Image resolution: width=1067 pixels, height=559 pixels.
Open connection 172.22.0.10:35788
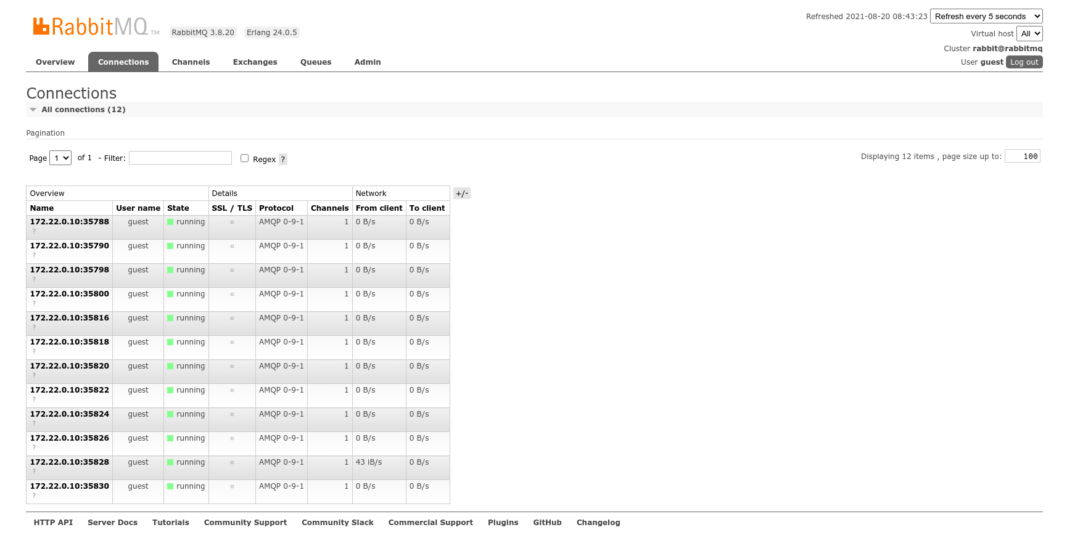(70, 222)
